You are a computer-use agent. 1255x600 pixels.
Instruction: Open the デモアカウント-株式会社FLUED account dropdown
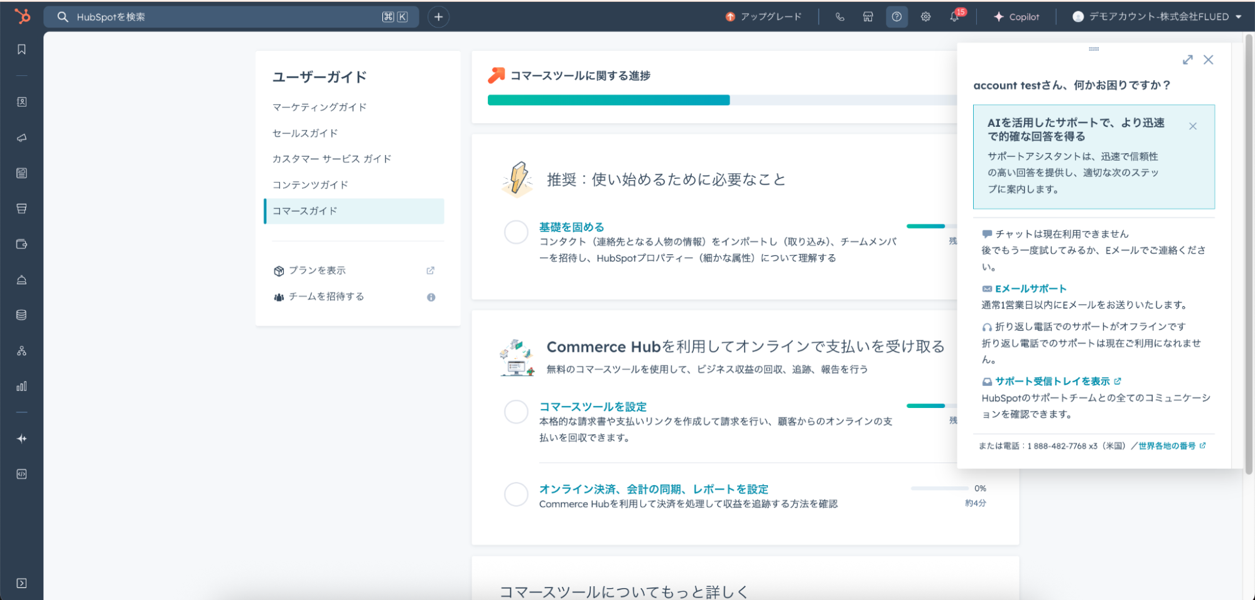pyautogui.click(x=1156, y=17)
